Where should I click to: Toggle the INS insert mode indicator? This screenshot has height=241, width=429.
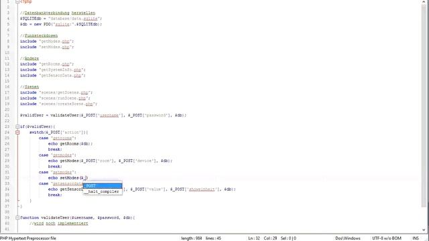416,238
